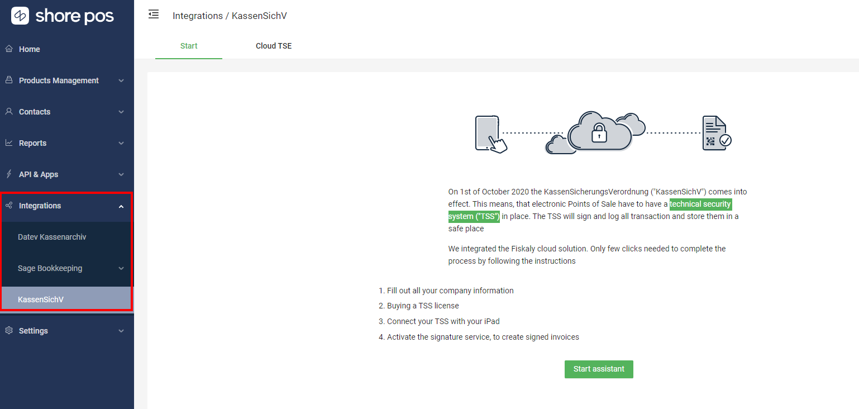The width and height of the screenshot is (859, 409).
Task: Open Reports menu
Action: click(67, 143)
